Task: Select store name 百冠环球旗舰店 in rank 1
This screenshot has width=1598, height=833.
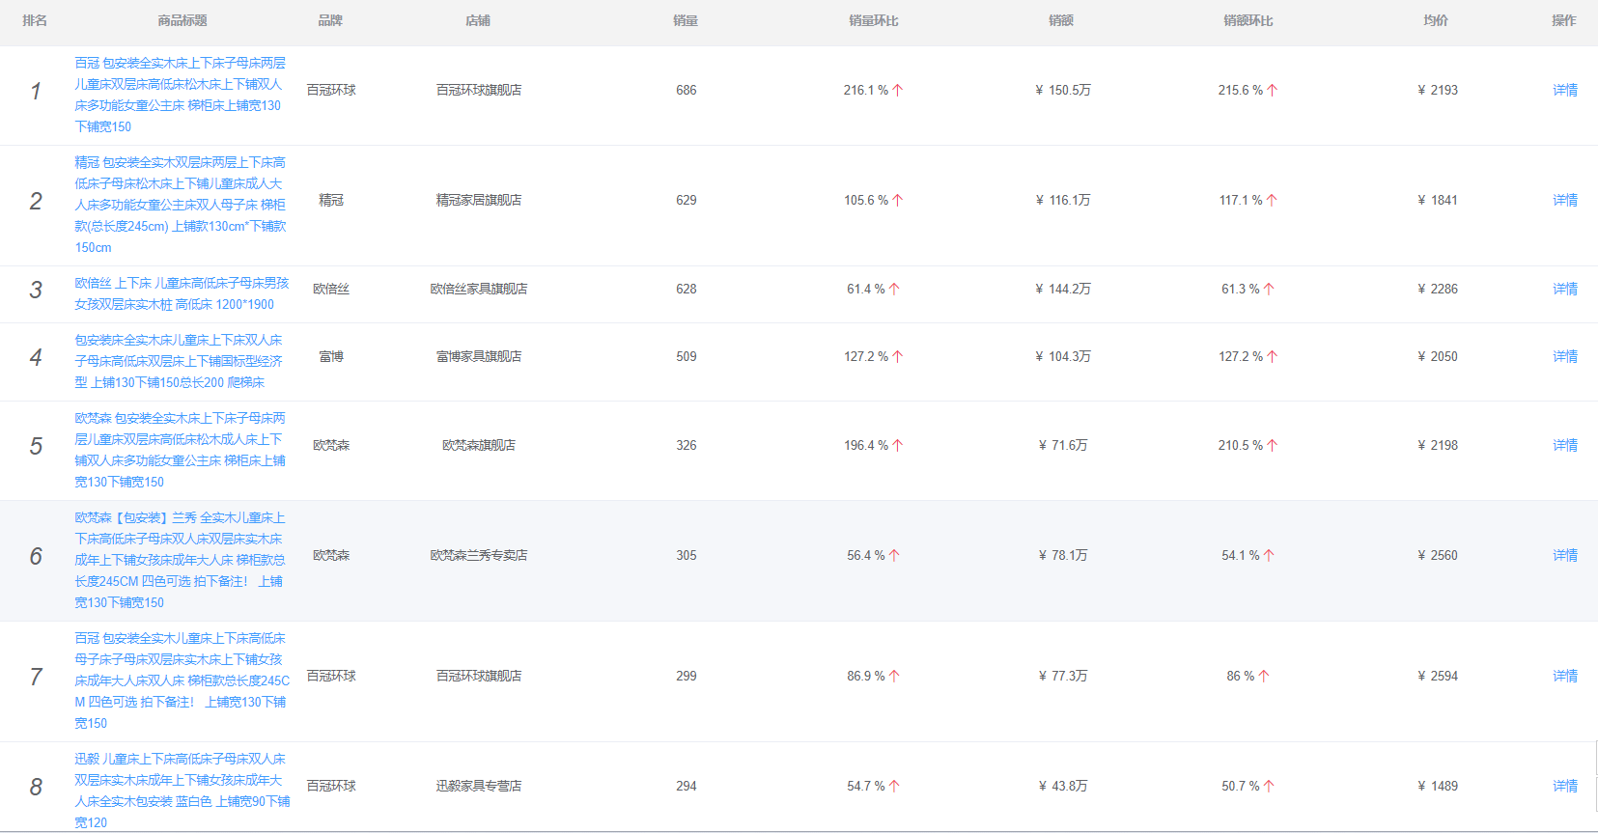Action: tap(479, 90)
